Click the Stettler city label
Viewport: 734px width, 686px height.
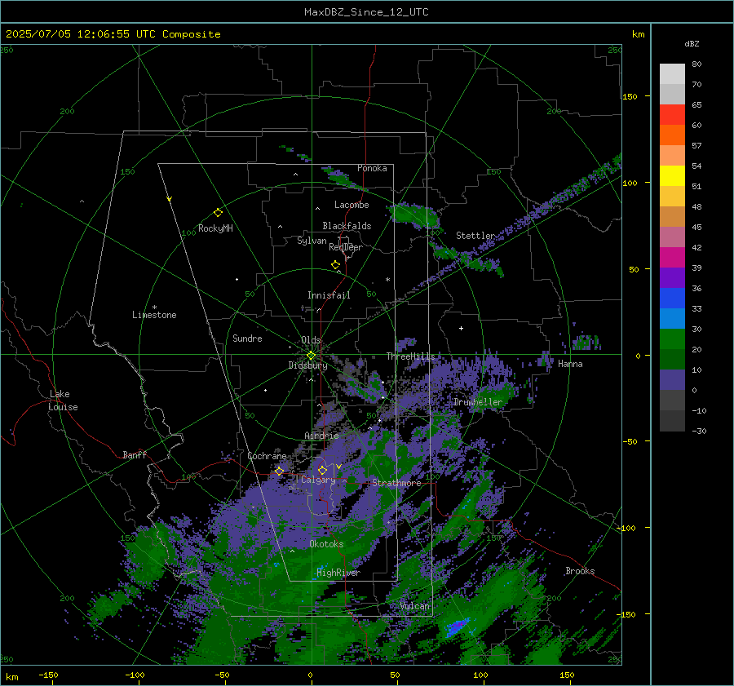pyautogui.click(x=475, y=236)
